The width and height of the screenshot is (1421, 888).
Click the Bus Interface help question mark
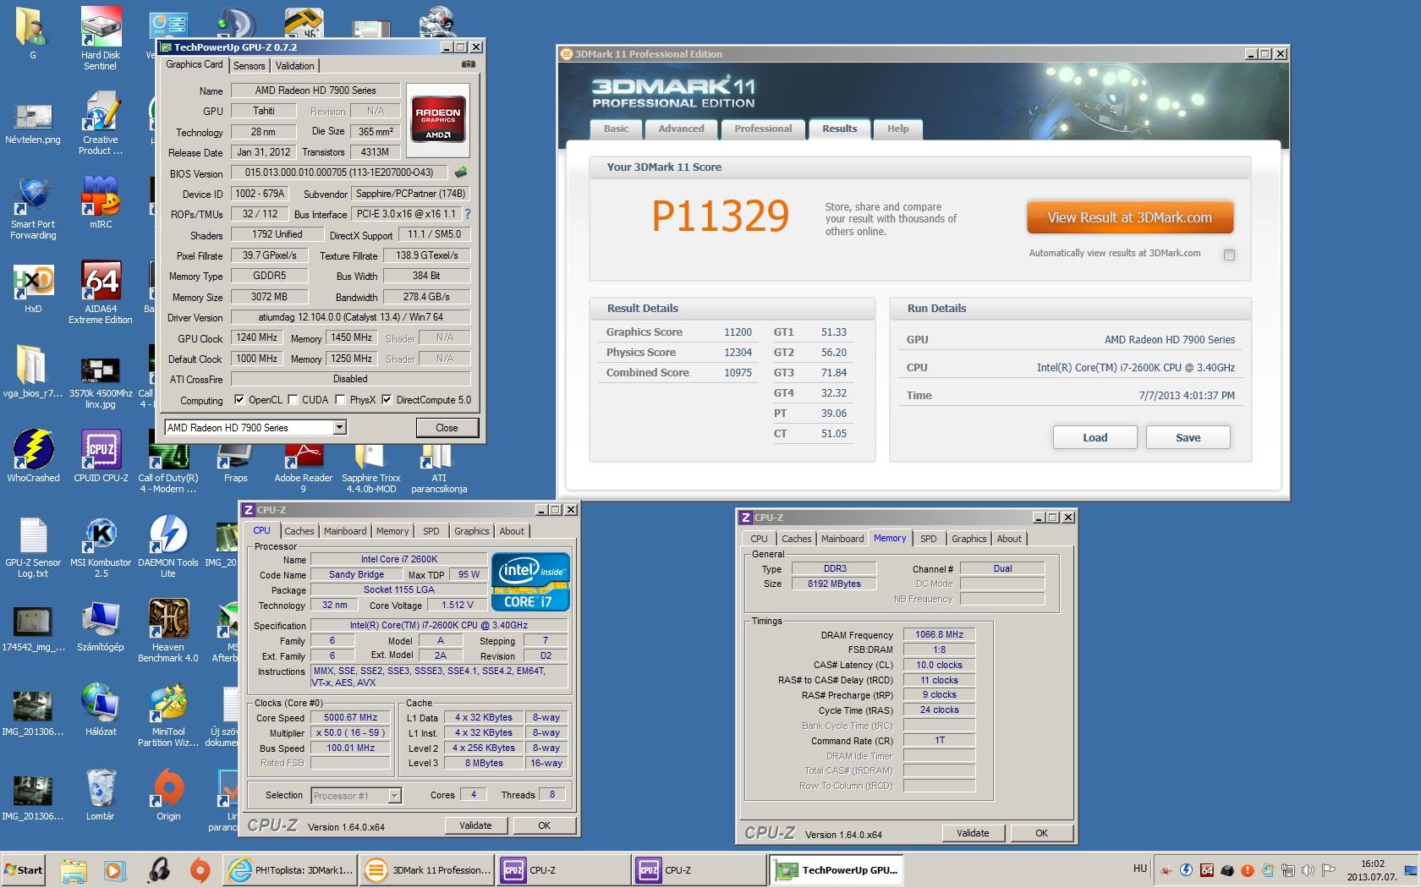(467, 214)
